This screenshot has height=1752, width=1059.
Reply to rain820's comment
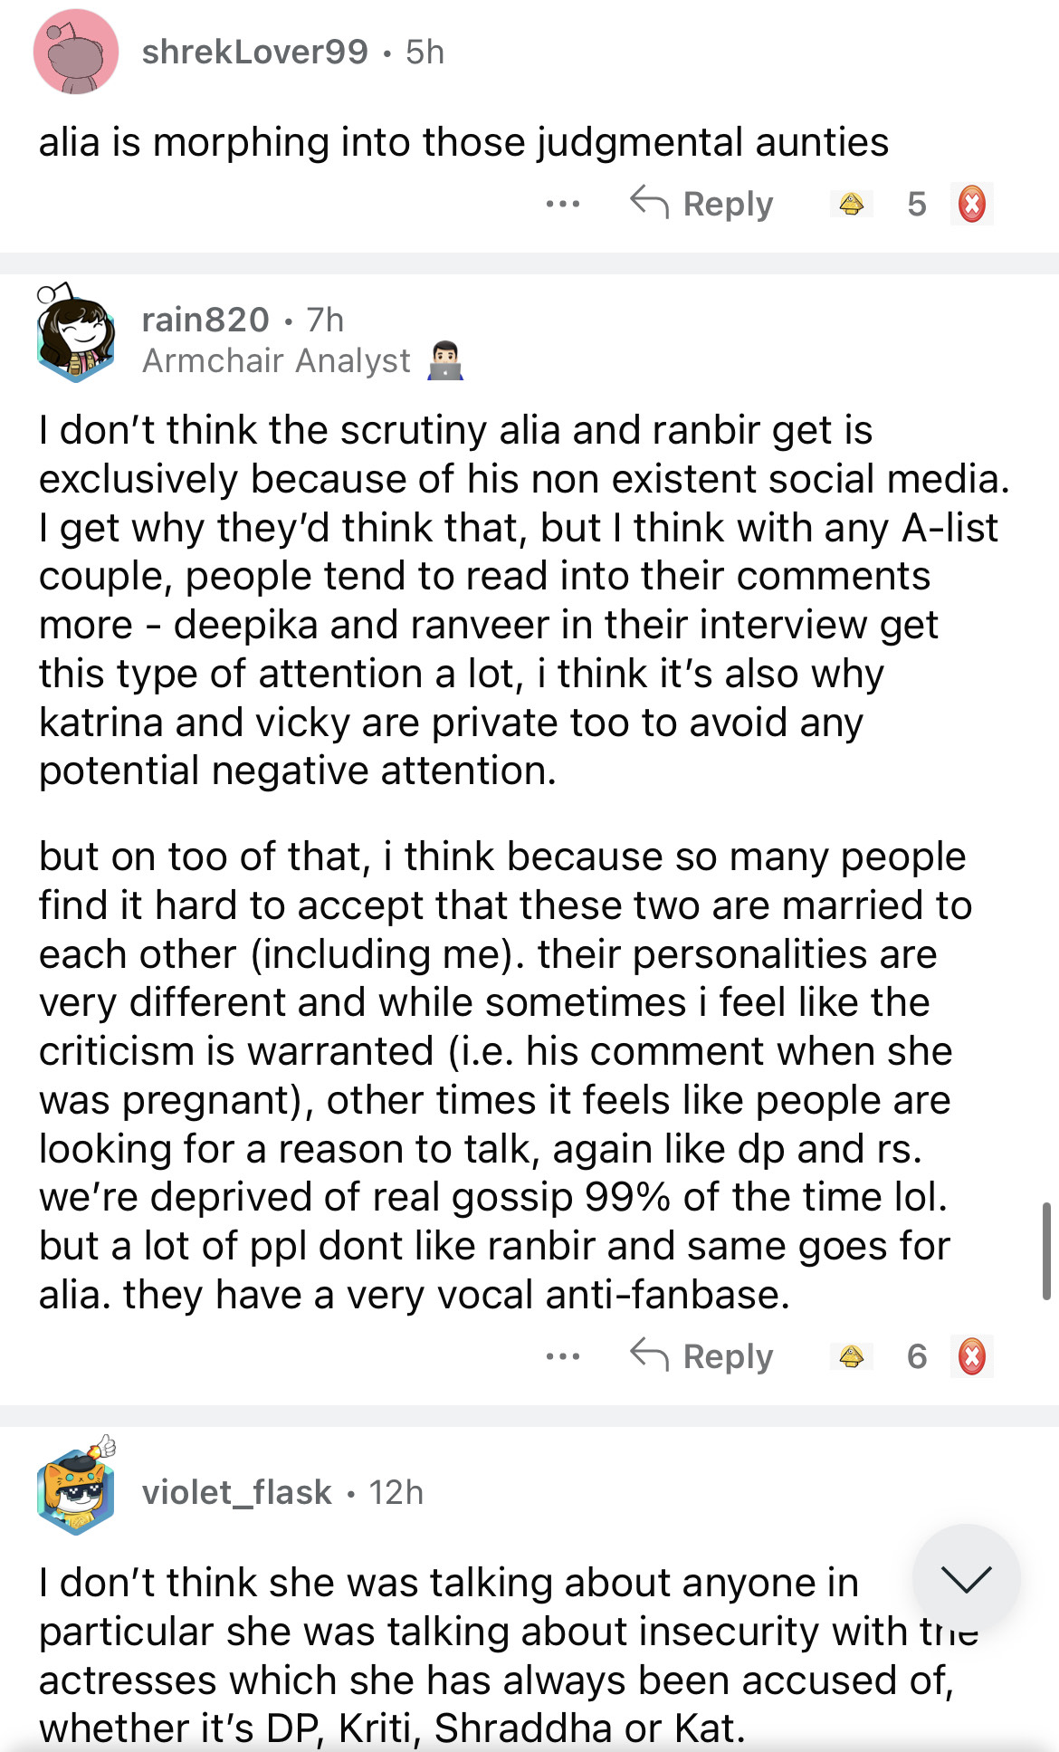[x=702, y=1356]
